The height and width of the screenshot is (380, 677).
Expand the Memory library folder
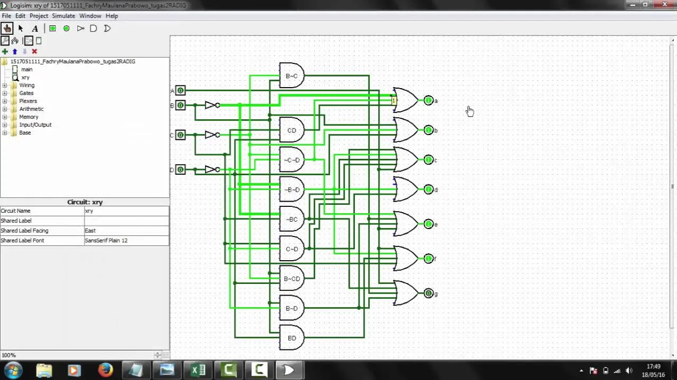pyautogui.click(x=5, y=117)
